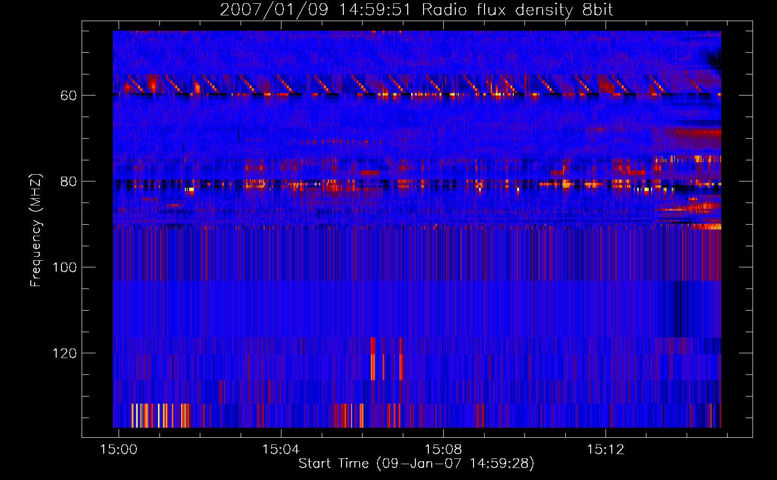Click the 15:12 time tick label
777x480 pixels.
[606, 449]
